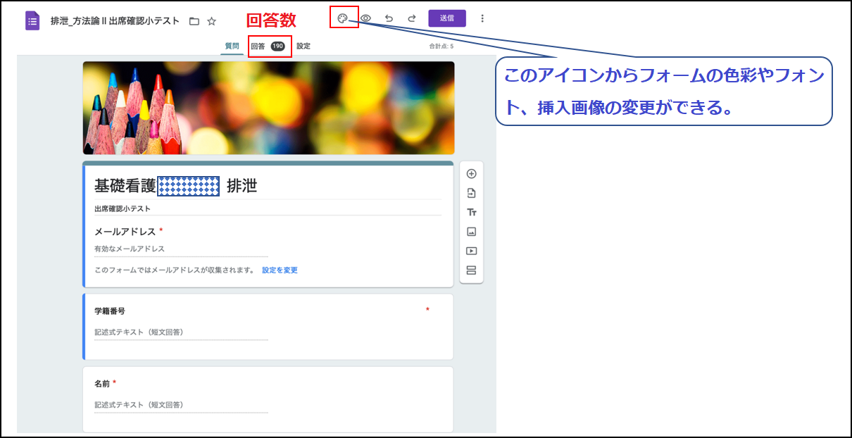Add an image from the side toolbar
The height and width of the screenshot is (438, 852).
[472, 231]
